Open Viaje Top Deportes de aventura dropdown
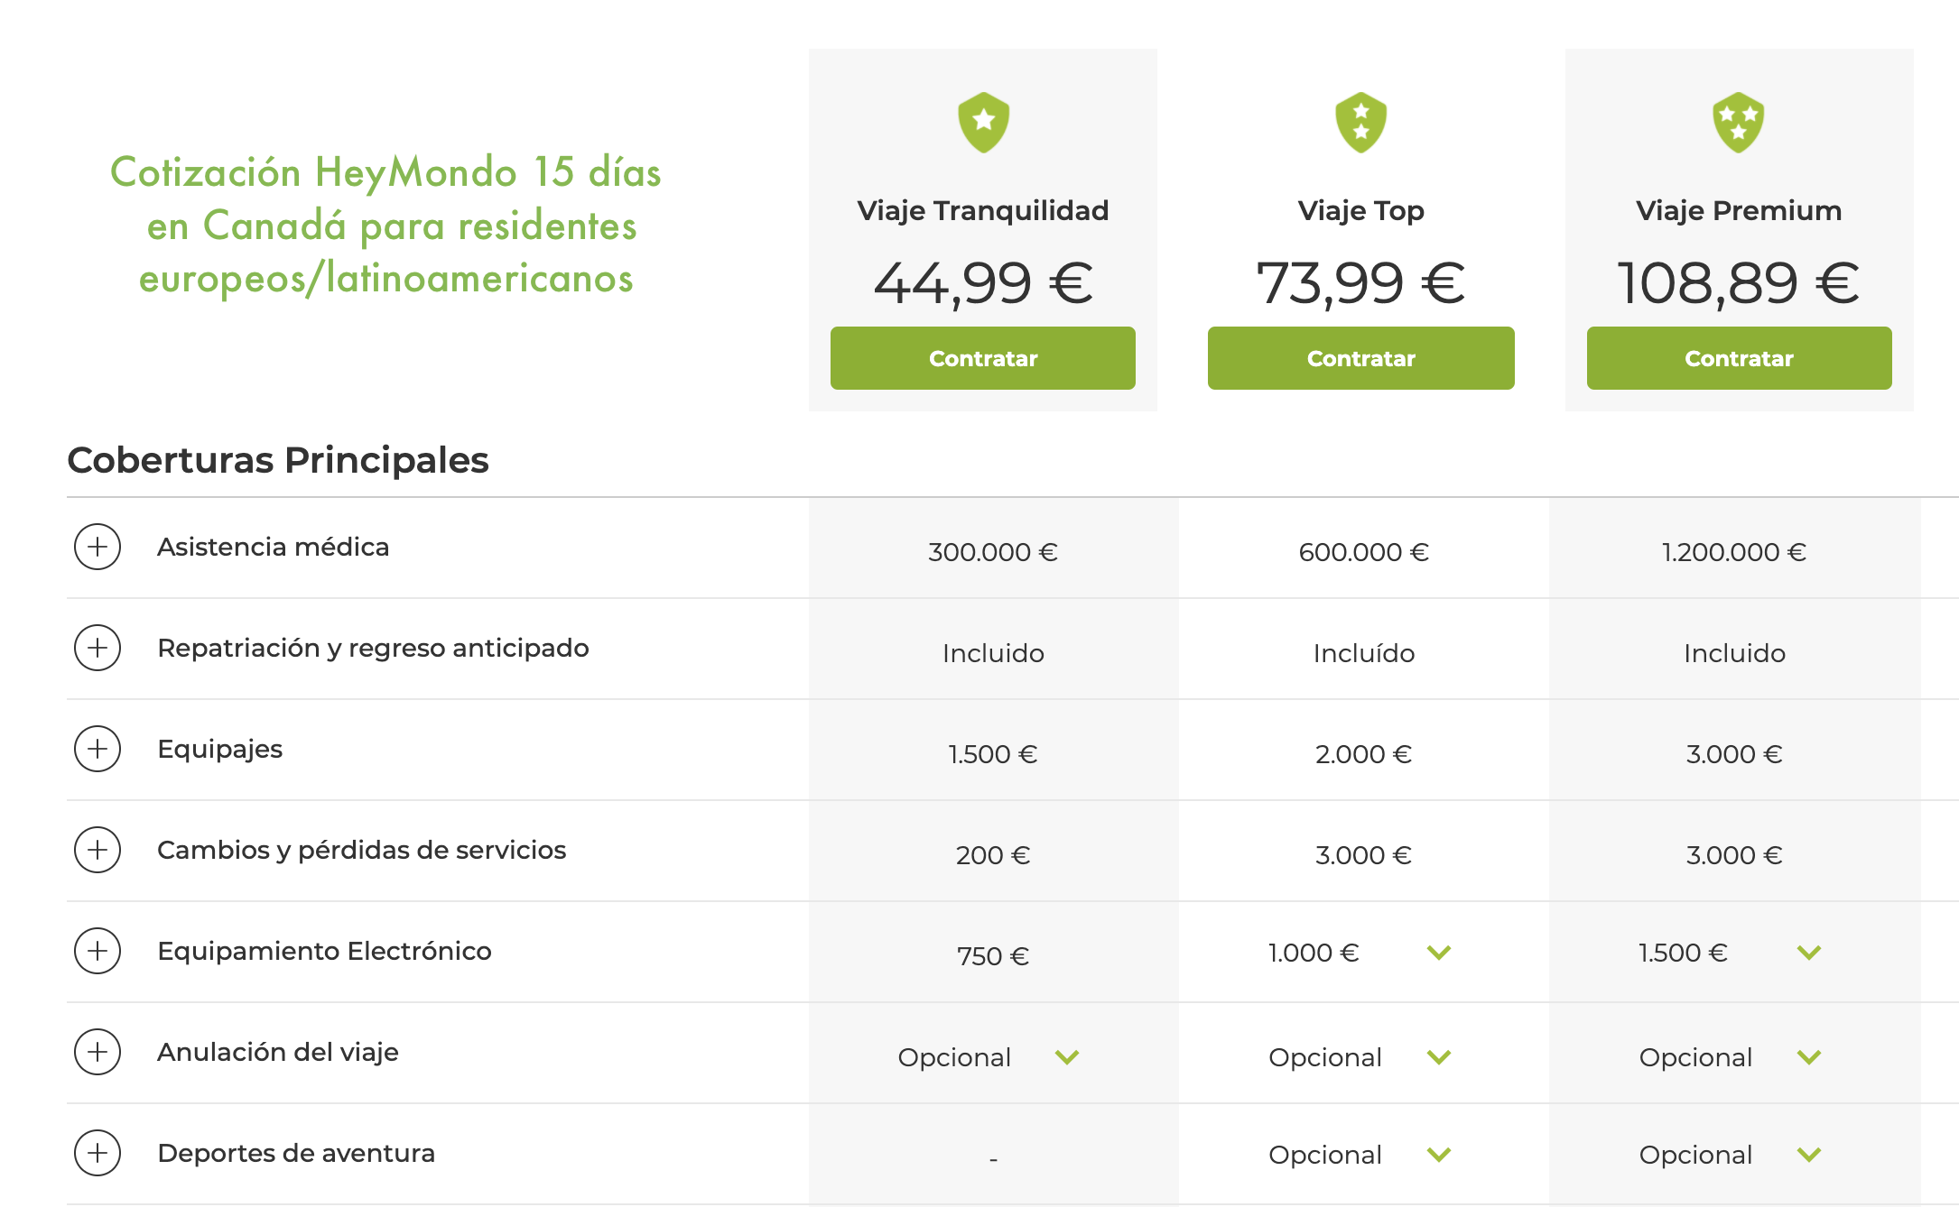This screenshot has width=1959, height=1207. 1439,1155
